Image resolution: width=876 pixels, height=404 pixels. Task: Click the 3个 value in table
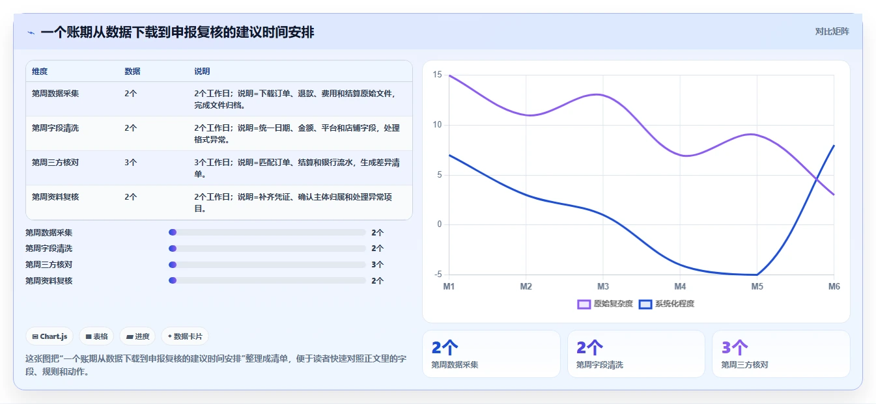[130, 163]
